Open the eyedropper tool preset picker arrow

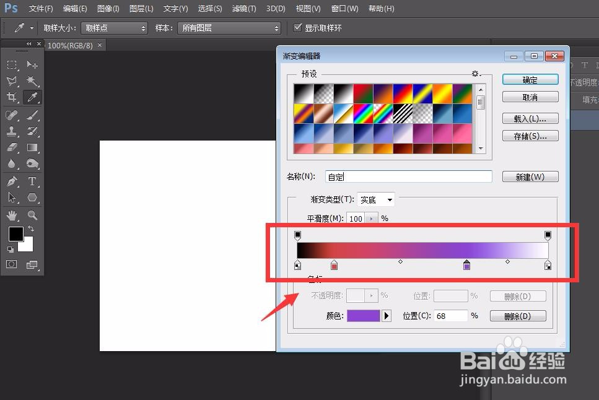32,28
